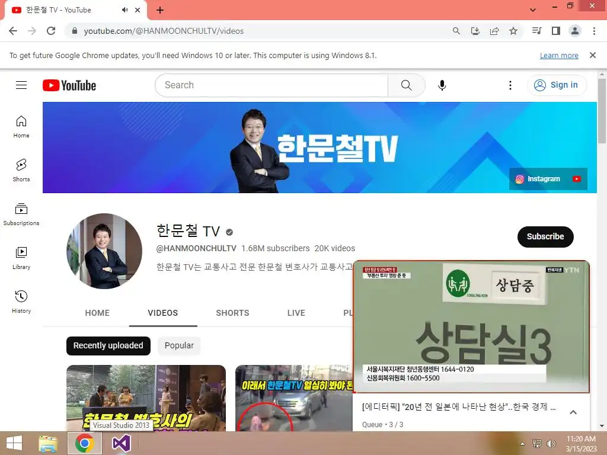Dismiss the Chrome update notification bar

click(593, 55)
